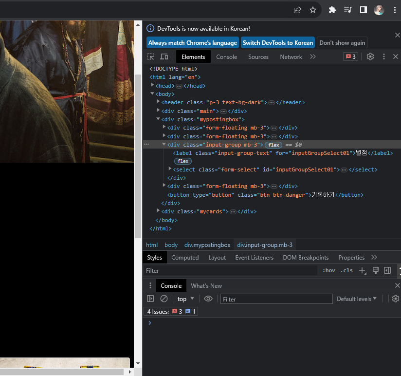Screen dimensions: 401x376
Task: Dismiss the Korean language infobar
Action: point(397,35)
